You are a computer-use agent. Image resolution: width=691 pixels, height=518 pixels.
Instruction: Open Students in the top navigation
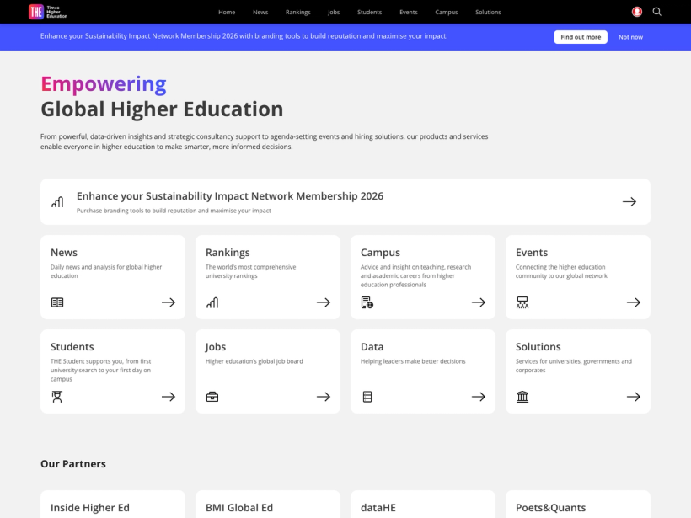tap(370, 13)
